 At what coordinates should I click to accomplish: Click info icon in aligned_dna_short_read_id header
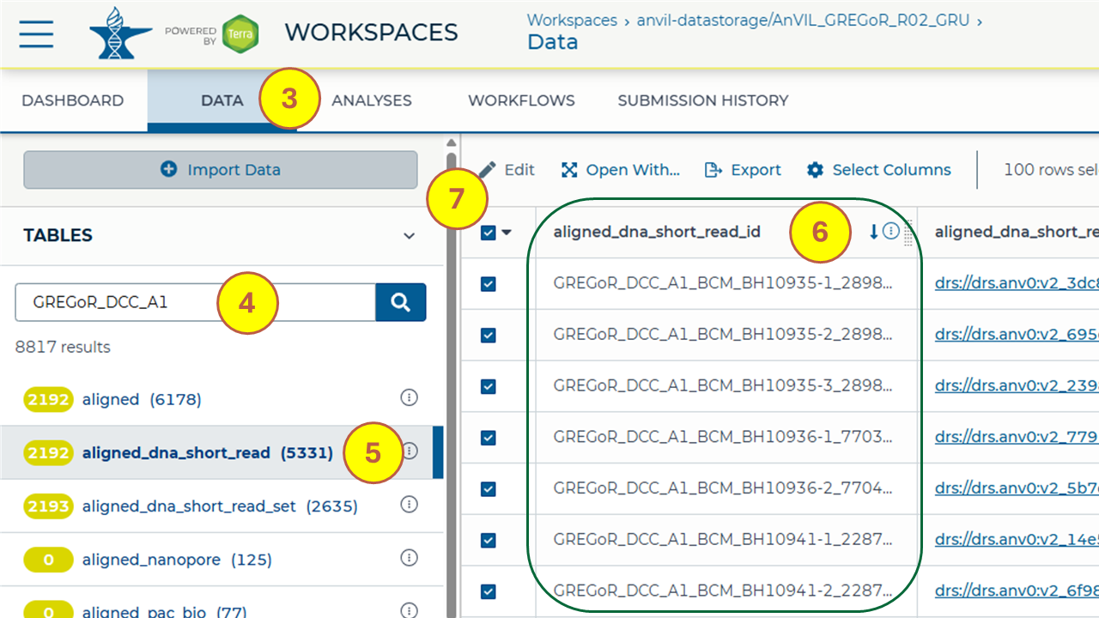(x=891, y=231)
